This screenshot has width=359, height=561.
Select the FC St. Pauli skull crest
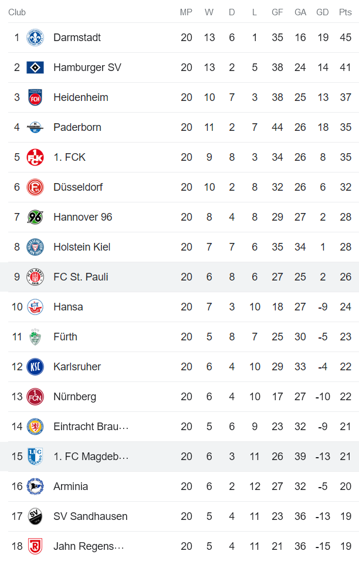[34, 276]
